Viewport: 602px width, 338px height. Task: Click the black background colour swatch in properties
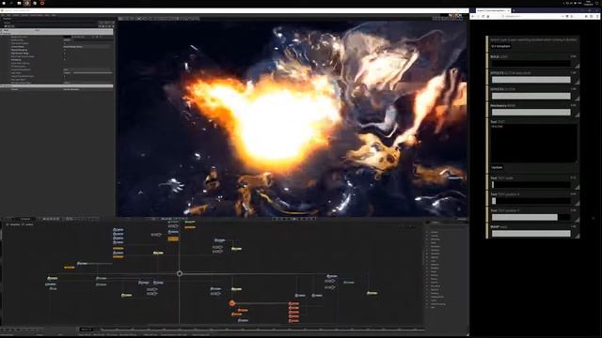67,37
